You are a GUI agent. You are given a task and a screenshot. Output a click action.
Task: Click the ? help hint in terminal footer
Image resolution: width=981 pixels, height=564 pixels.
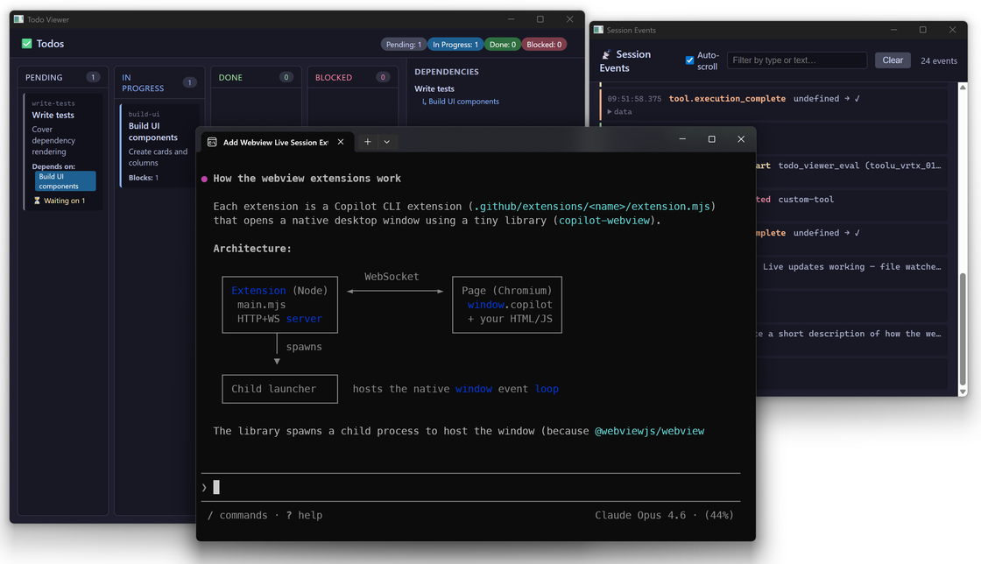(x=304, y=515)
